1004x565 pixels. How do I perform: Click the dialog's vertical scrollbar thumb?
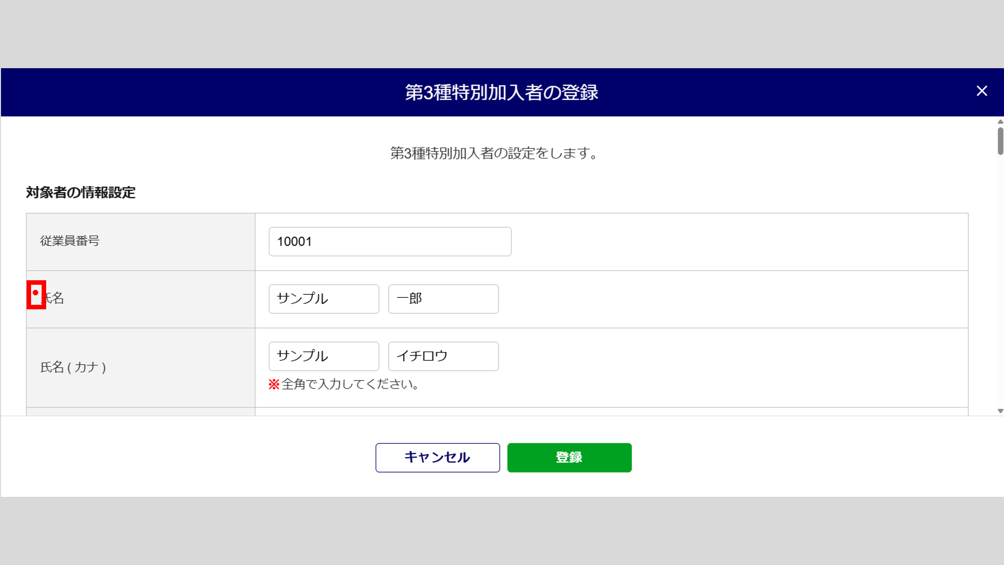click(x=1000, y=141)
